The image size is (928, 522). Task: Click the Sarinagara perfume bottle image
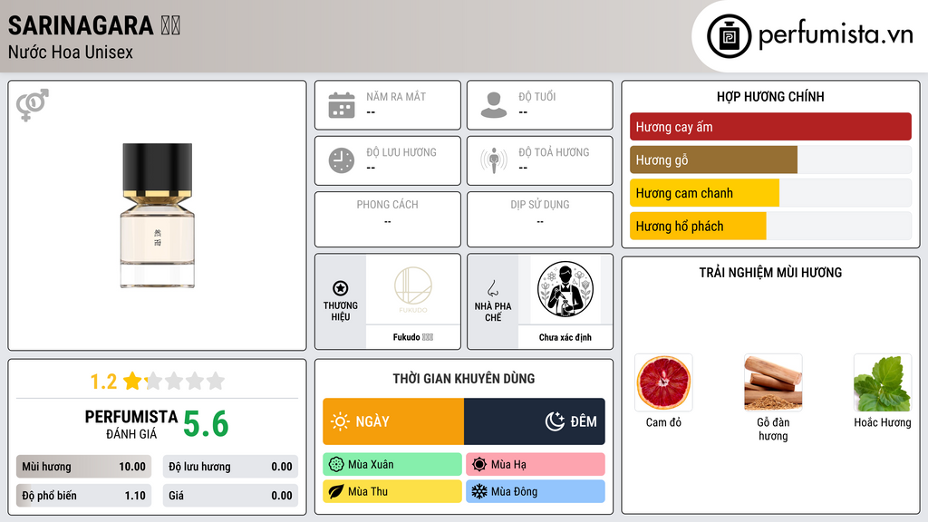(158, 216)
